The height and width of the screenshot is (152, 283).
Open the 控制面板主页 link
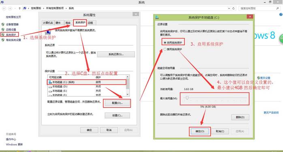click(13, 17)
